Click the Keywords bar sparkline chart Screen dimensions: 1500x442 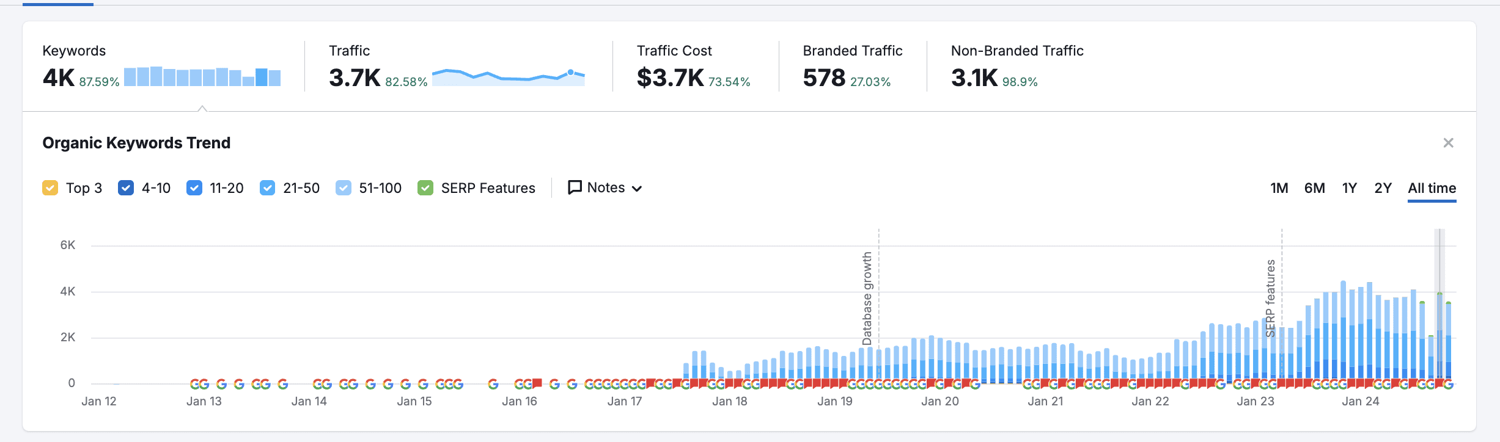pyautogui.click(x=202, y=76)
